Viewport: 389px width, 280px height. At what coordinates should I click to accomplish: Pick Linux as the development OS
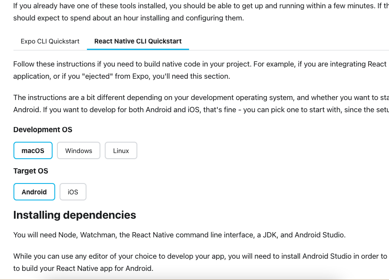click(x=121, y=151)
